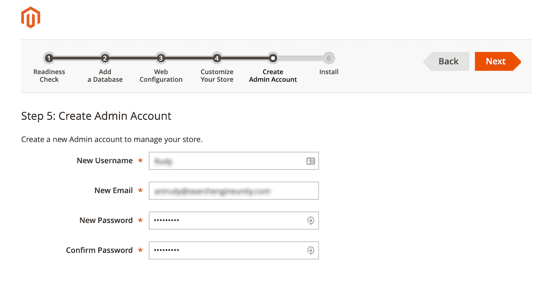Go to step 4 Customize Your Store
This screenshot has height=286, width=552.
click(x=217, y=58)
